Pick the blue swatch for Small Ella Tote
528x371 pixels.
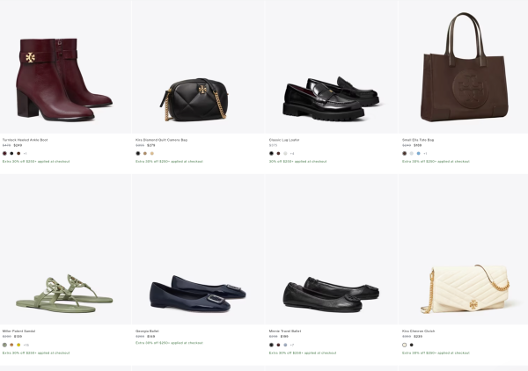(419, 153)
